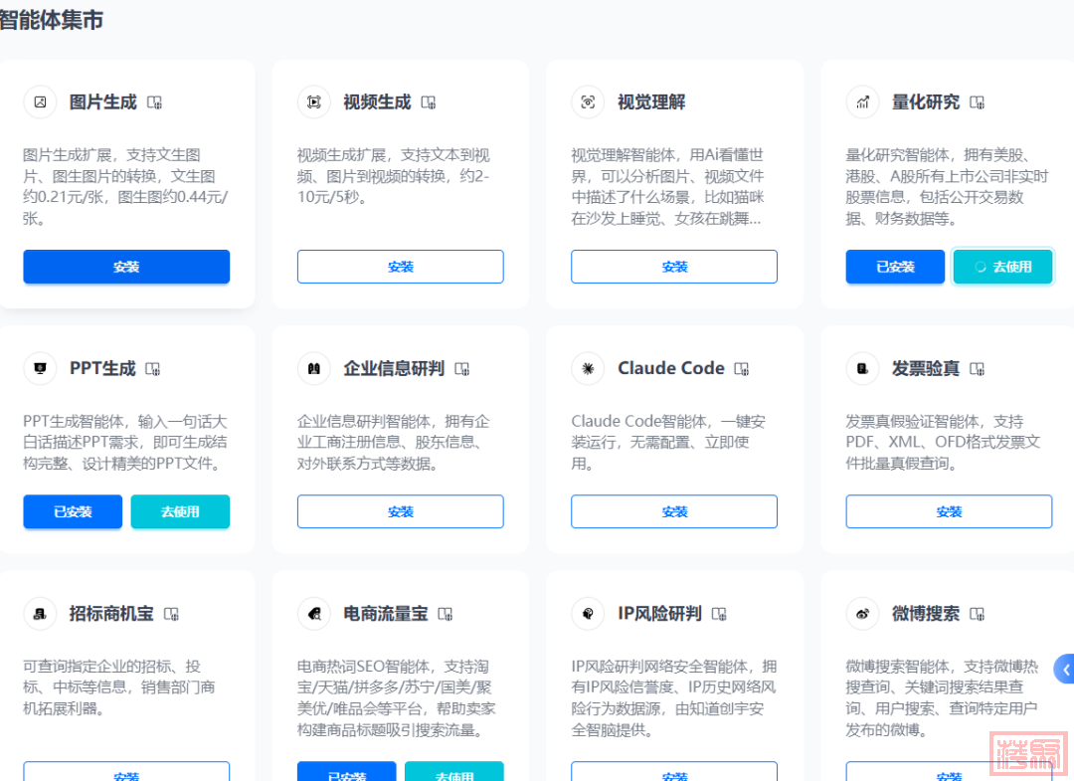Image resolution: width=1074 pixels, height=781 pixels.
Task: Click the small icon beside 发票验真 title
Action: [x=977, y=369]
